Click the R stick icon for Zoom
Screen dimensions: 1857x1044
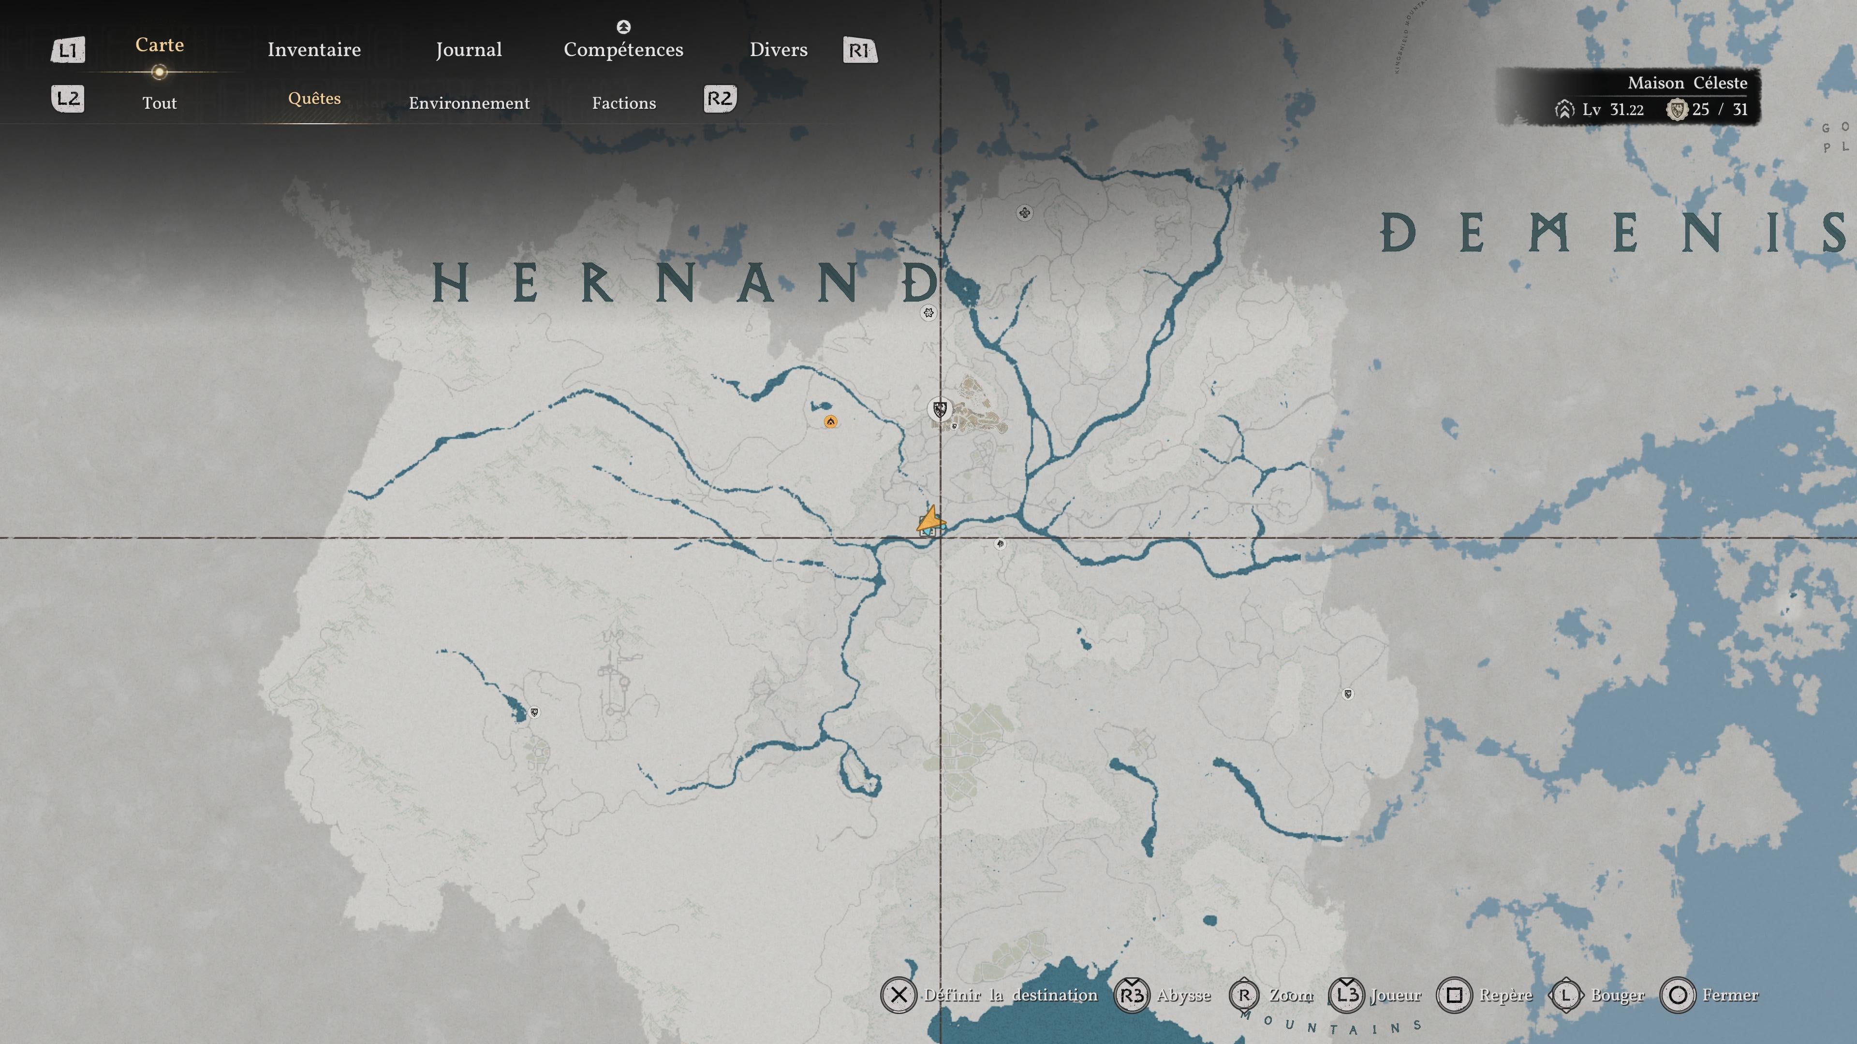click(x=1244, y=995)
